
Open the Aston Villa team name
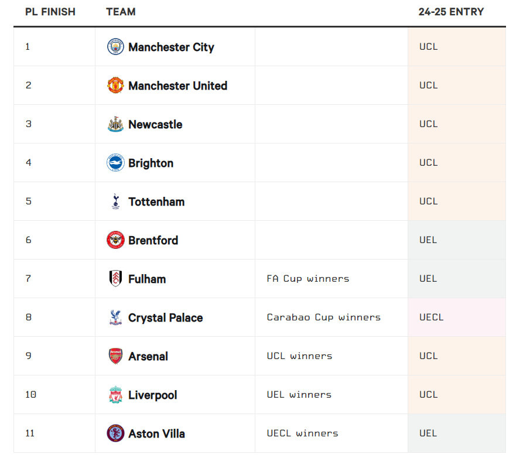point(156,433)
